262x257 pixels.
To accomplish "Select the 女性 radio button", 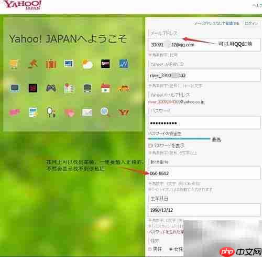I will pos(171,249).
